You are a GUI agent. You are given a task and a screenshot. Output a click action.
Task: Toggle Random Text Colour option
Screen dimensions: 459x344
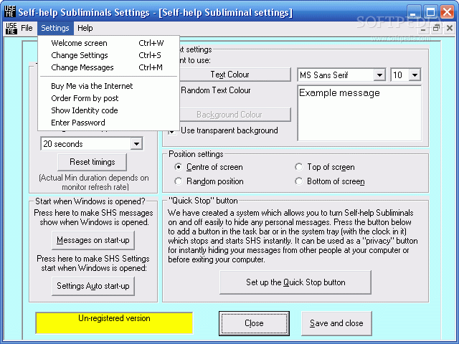coord(216,90)
